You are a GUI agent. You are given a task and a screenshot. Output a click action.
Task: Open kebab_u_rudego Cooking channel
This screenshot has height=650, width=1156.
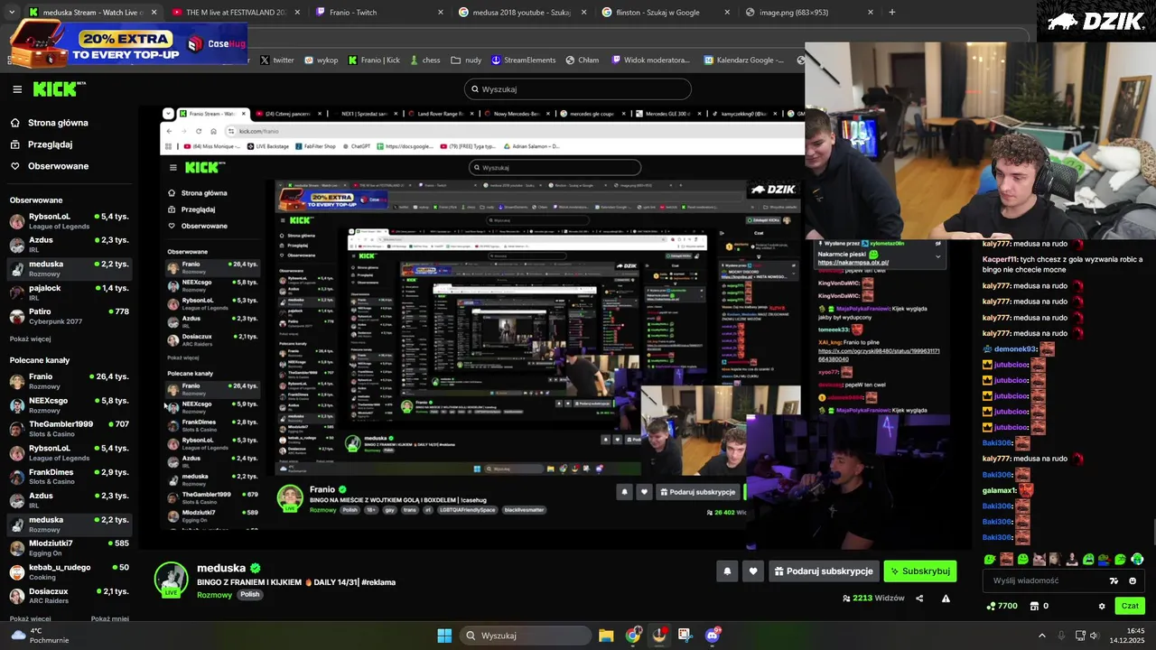[70, 572]
